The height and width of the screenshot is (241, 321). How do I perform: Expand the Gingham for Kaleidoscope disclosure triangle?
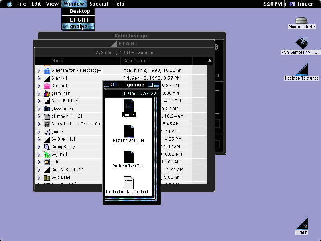39,71
